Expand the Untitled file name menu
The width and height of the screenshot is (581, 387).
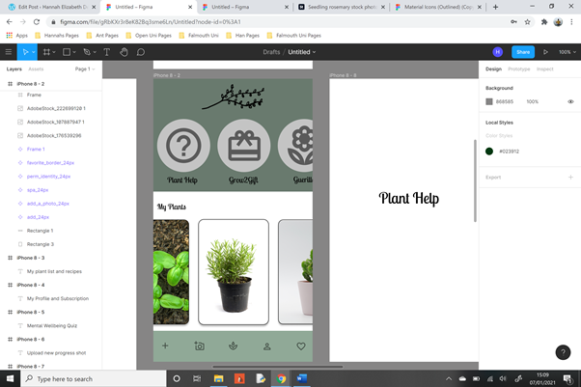pos(302,52)
